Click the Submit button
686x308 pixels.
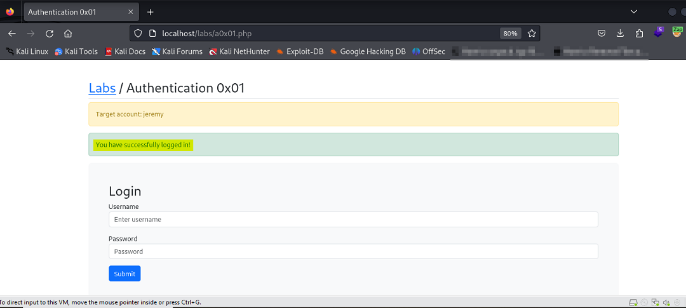pos(124,274)
